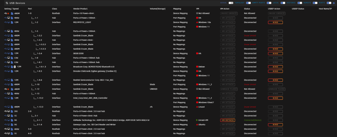Click Bind for MSI Mystic Light row 1-2
The height and width of the screenshot is (137, 337).
(x=275, y=22)
